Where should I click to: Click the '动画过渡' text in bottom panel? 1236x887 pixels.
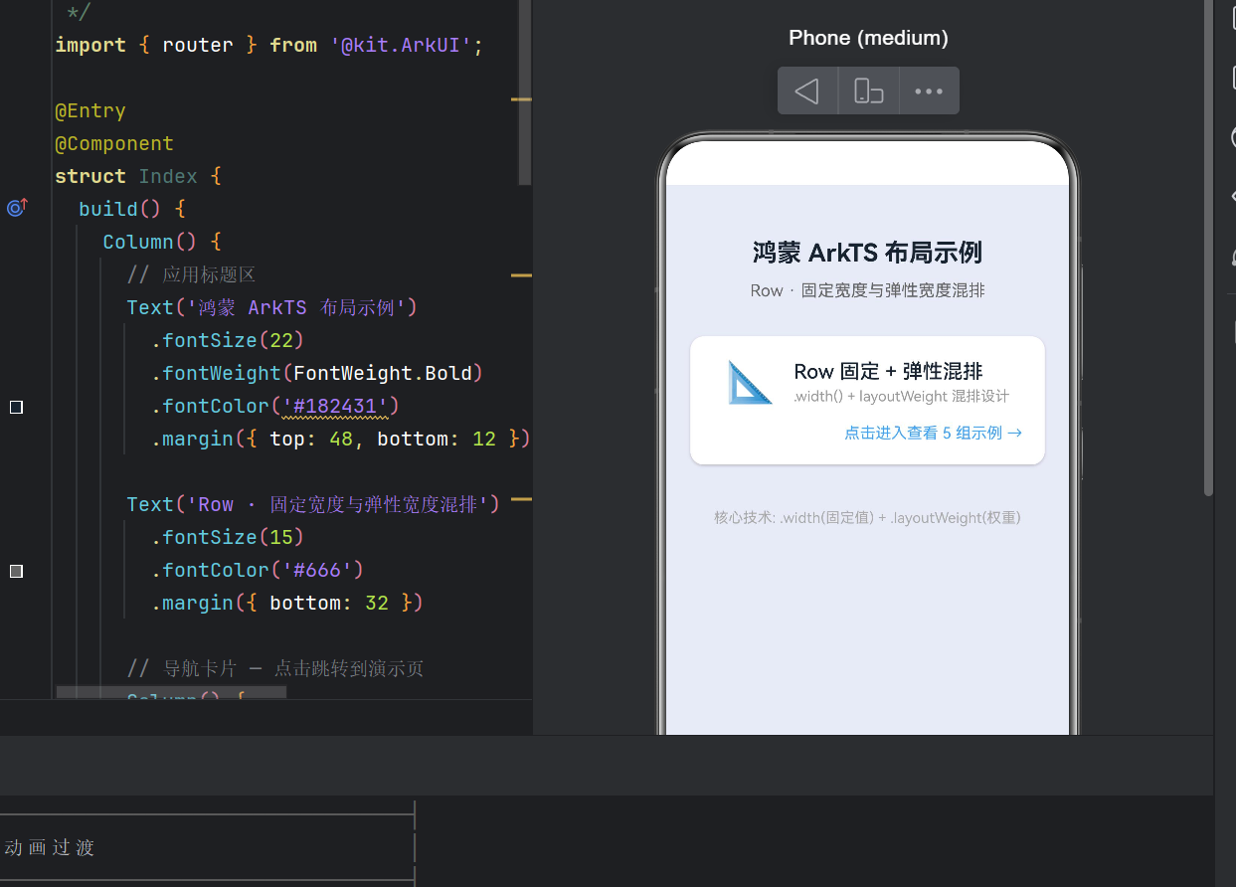pos(50,847)
